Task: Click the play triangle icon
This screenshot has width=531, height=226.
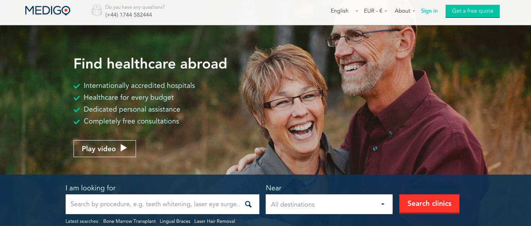Action: pyautogui.click(x=124, y=148)
